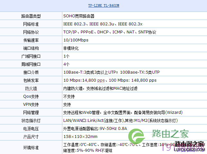Click the IEEE 802.3 standards value
The width and height of the screenshot is (207, 154).
pyautogui.click(x=103, y=24)
